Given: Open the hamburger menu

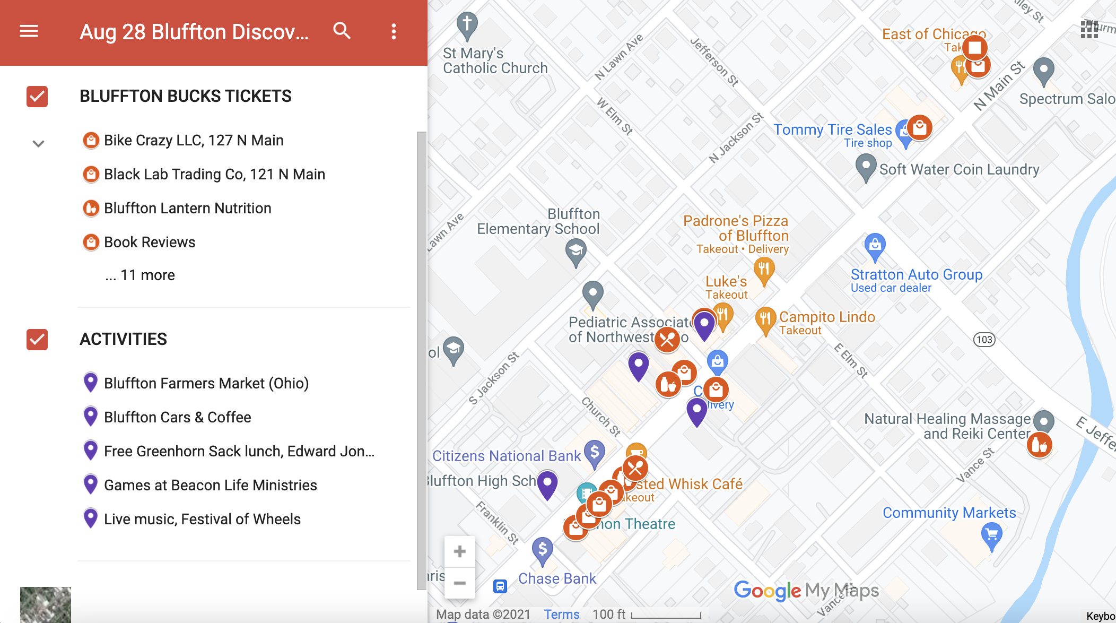Looking at the screenshot, I should click(x=29, y=32).
